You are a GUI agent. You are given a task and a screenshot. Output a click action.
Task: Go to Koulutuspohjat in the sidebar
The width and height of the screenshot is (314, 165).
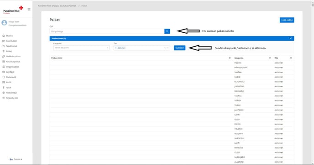(11, 62)
